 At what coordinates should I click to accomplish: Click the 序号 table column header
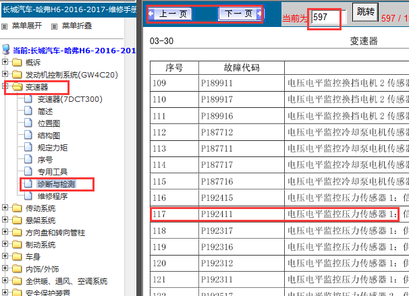(x=174, y=68)
